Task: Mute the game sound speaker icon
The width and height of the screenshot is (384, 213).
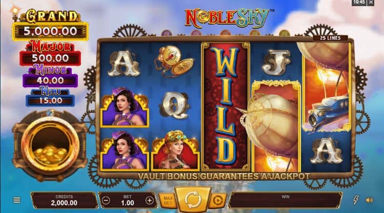Action: [369, 200]
